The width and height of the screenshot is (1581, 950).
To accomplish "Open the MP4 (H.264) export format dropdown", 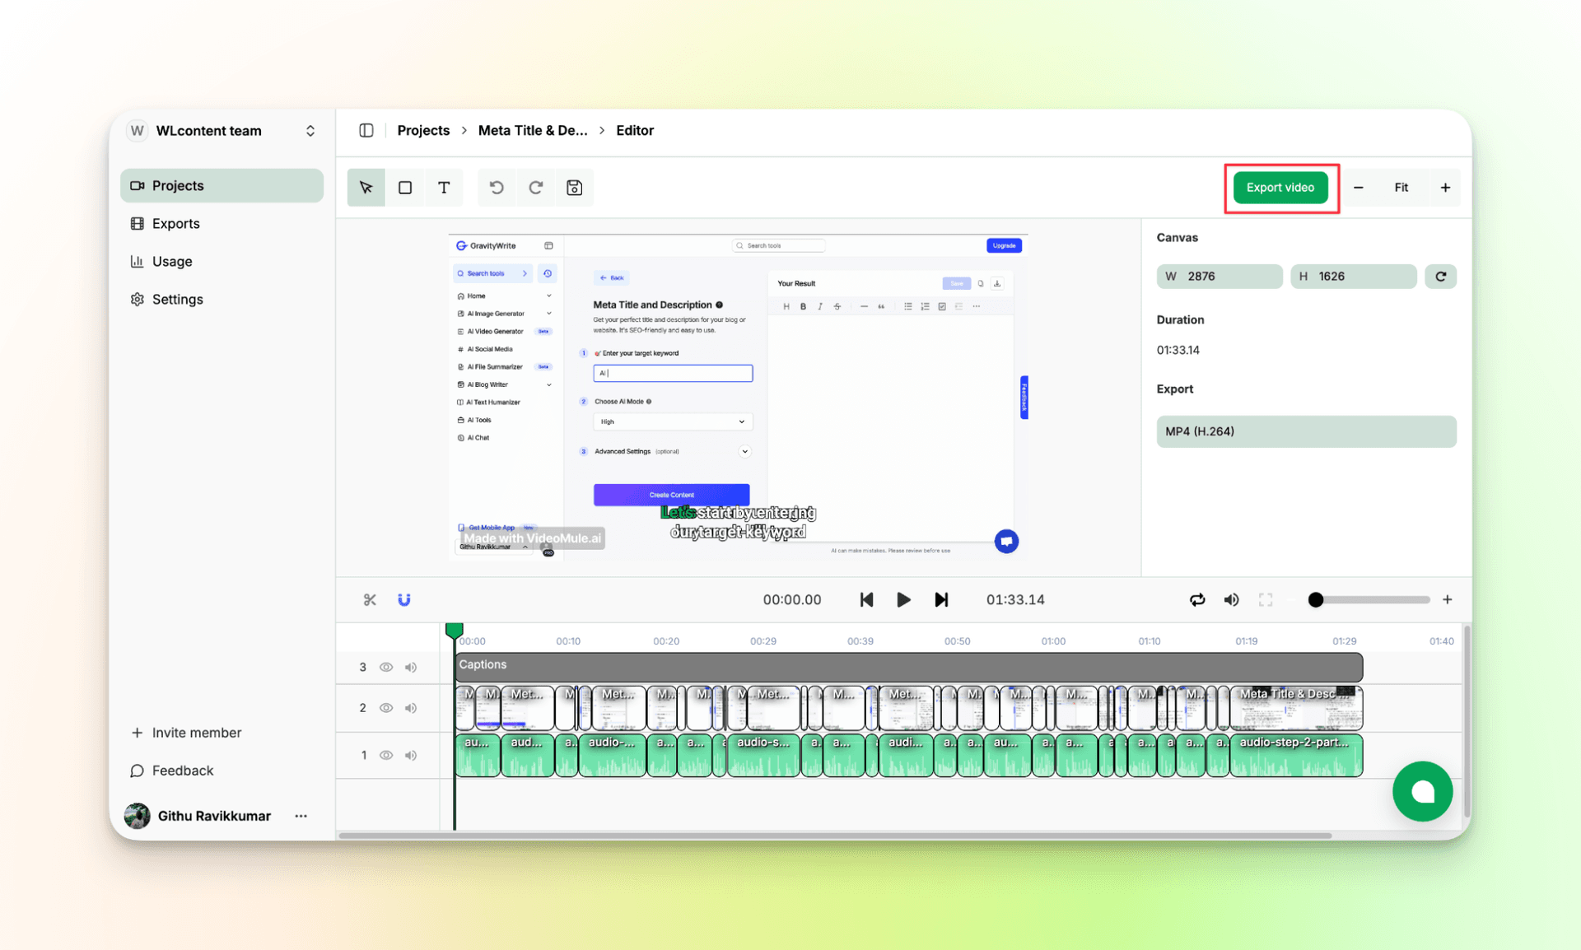I will [1306, 431].
